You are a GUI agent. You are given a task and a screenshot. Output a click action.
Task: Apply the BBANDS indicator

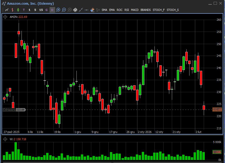[x=145, y=10]
